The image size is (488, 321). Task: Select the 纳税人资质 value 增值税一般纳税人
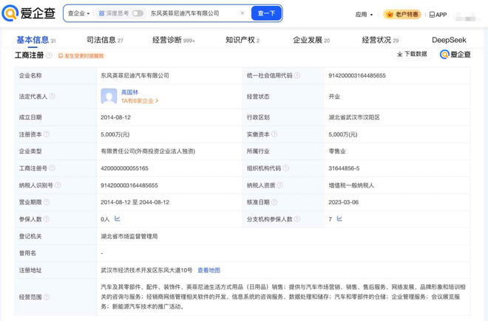coord(351,185)
